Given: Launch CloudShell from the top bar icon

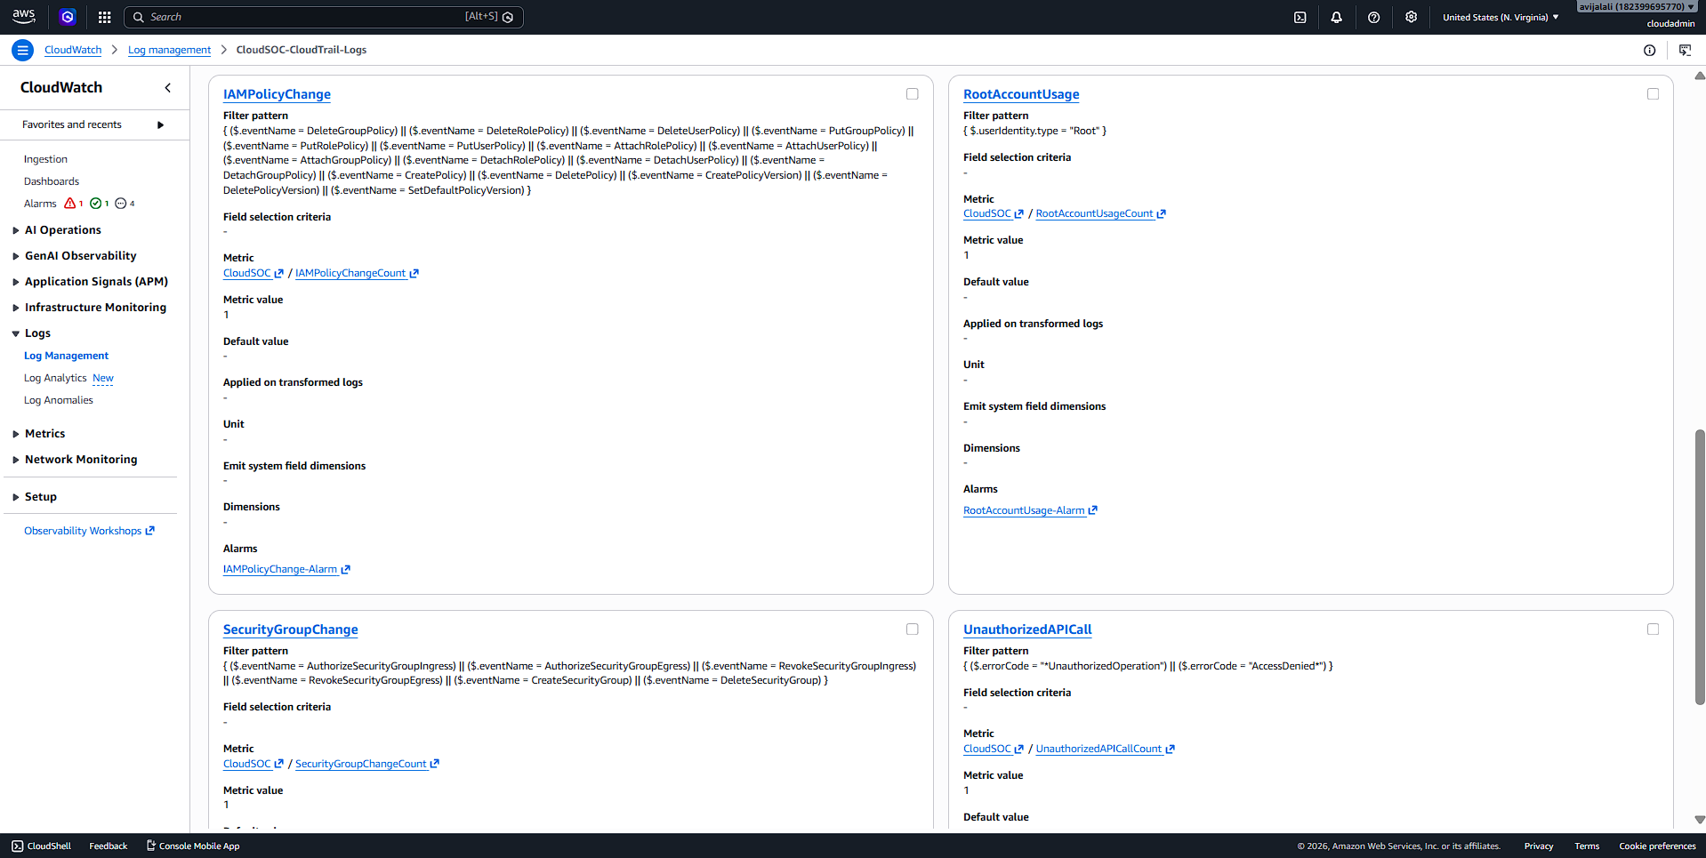Looking at the screenshot, I should (1300, 17).
